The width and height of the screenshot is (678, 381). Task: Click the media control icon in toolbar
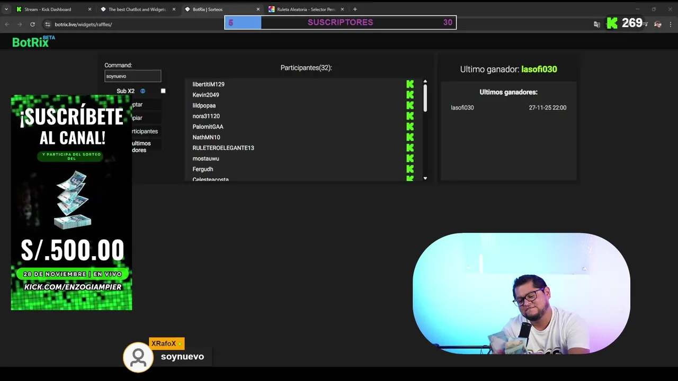[x=645, y=24]
